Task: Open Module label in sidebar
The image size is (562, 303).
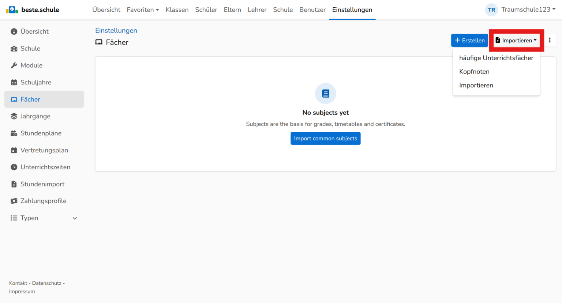Action: (31, 65)
